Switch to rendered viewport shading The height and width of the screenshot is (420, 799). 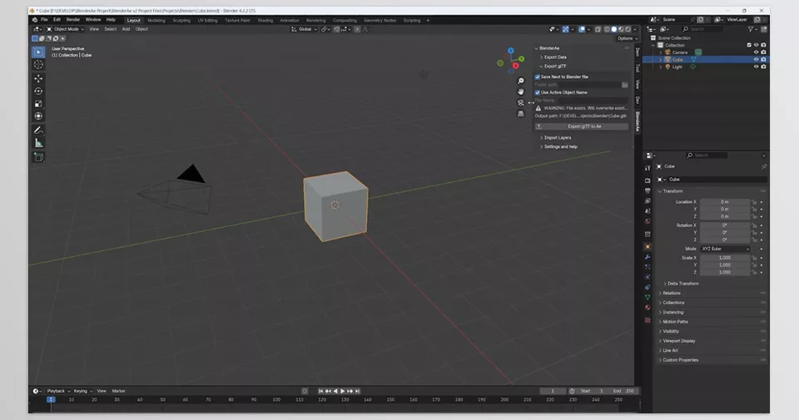(x=628, y=30)
